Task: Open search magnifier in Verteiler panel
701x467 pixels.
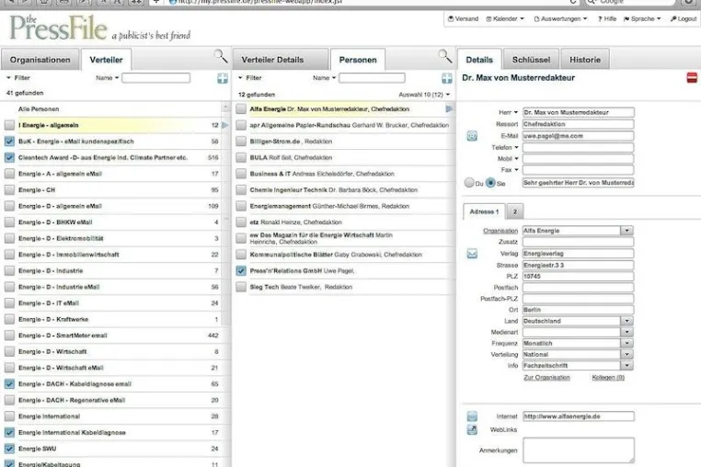Action: pos(221,56)
